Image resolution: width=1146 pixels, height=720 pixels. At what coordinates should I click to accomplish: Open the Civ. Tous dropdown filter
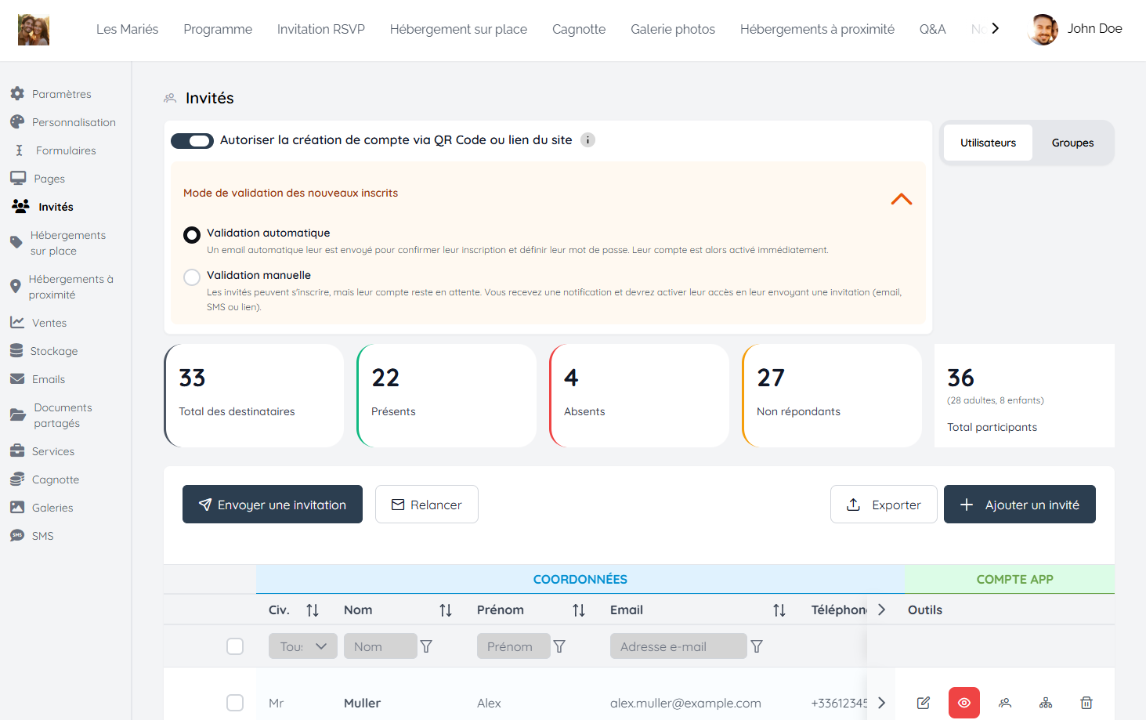303,646
